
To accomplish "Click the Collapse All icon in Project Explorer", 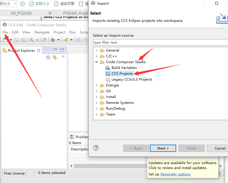I will 48,58.
